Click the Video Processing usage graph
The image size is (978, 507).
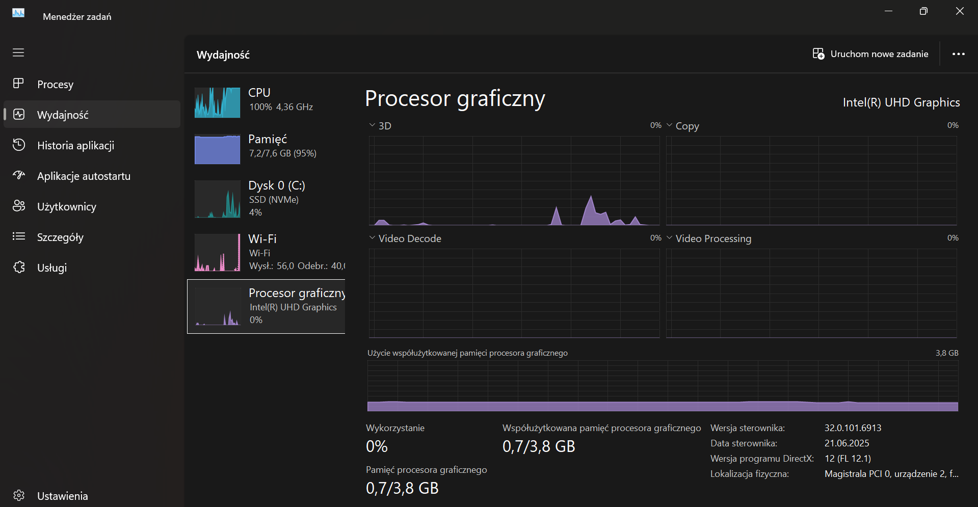pos(811,293)
